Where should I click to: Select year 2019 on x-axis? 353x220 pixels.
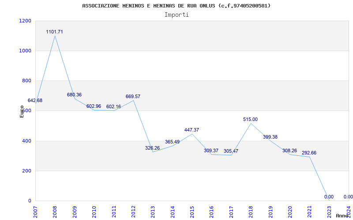click(x=270, y=212)
